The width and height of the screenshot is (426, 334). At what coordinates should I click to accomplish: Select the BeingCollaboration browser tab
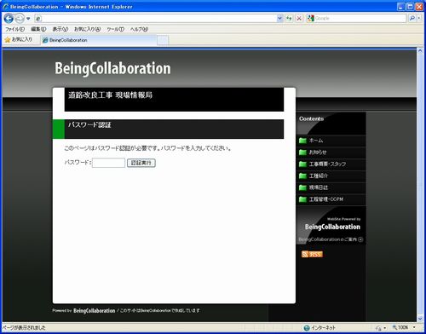98,40
